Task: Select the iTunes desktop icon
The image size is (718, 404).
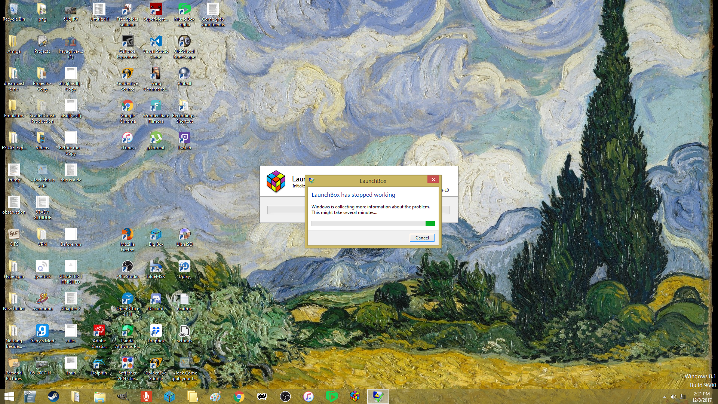Action: tap(128, 141)
